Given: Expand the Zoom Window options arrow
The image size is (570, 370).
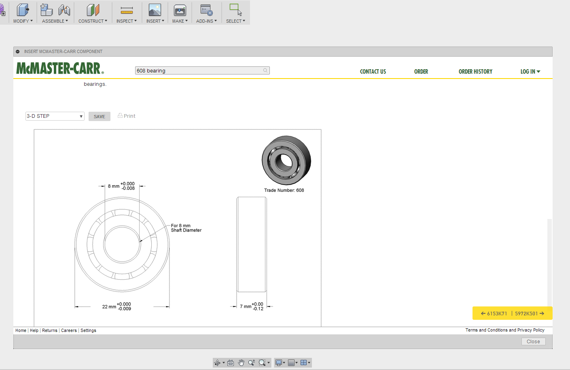Looking at the screenshot, I should pos(269,363).
